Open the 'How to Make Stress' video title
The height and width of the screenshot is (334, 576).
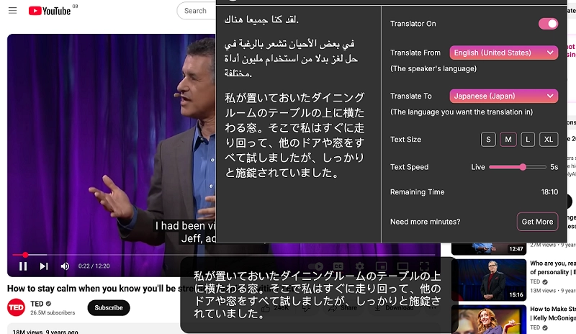tap(552, 313)
